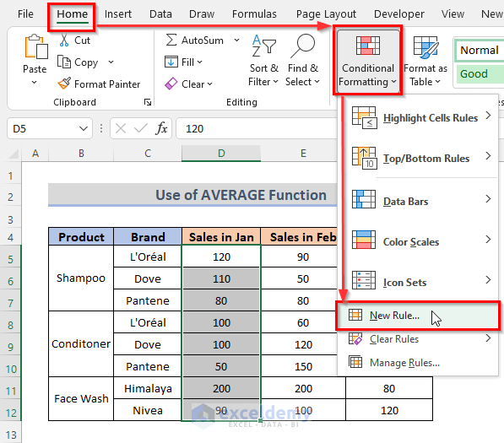
Task: Open the Name Box dropdown arrow
Action: [84, 129]
